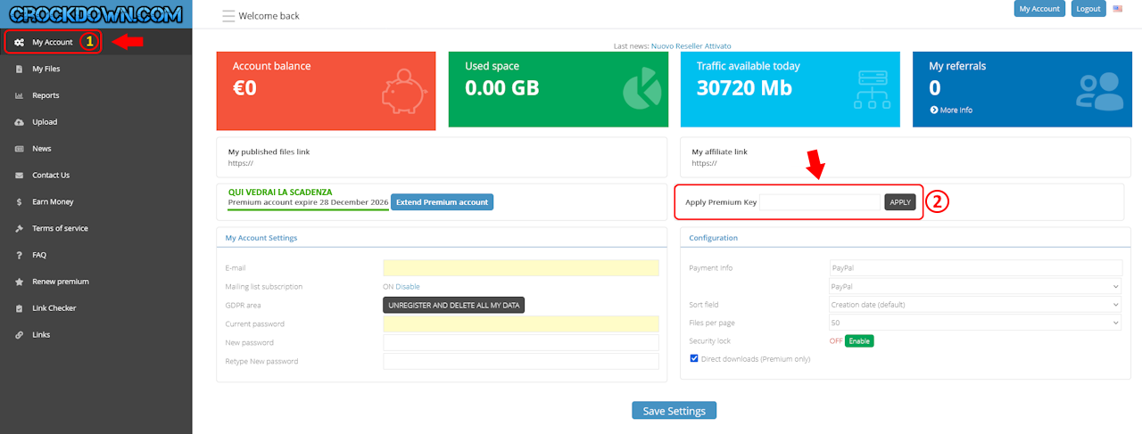Click the language flag icon in header
This screenshot has width=1142, height=434.
1118,8
